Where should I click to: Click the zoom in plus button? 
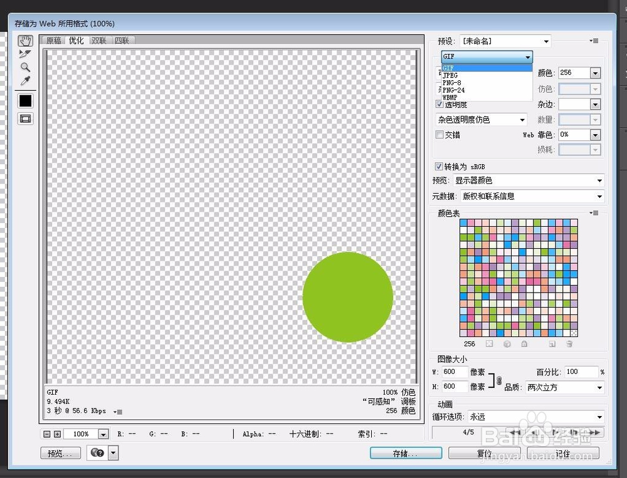click(x=58, y=434)
